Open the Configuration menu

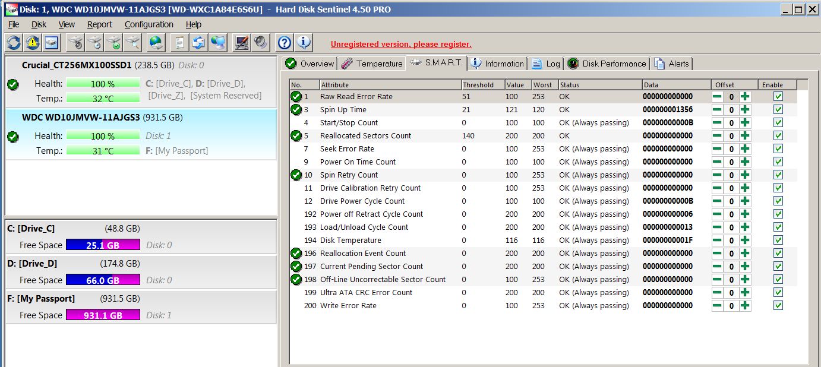[149, 24]
